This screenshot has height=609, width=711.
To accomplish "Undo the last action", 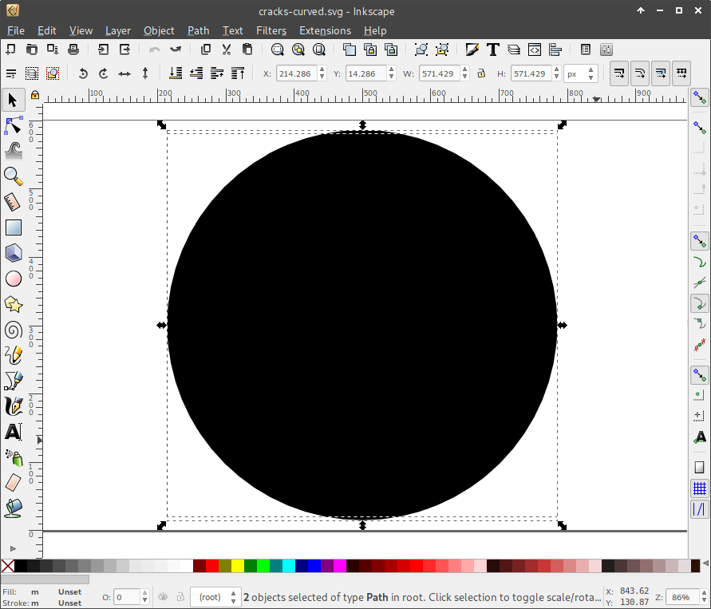I will point(154,49).
